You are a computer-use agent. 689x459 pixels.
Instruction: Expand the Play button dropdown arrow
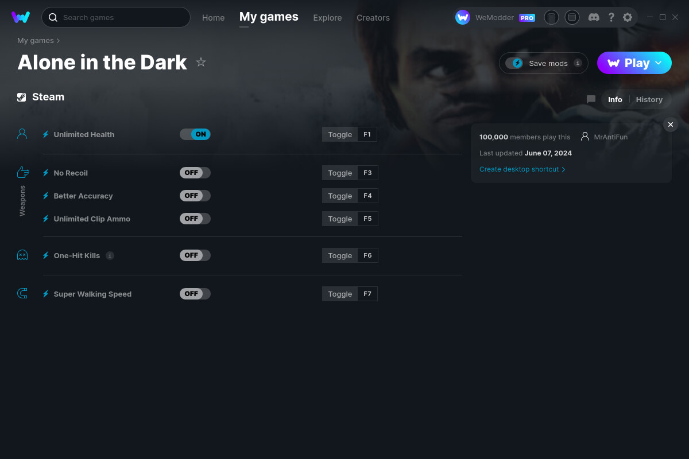[659, 63]
